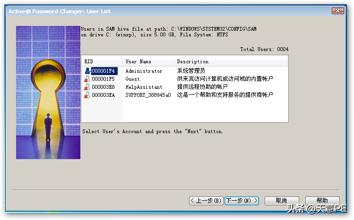Image resolution: width=354 pixels, height=220 pixels.
Task: Close the Password Changer window
Action: tap(338, 10)
